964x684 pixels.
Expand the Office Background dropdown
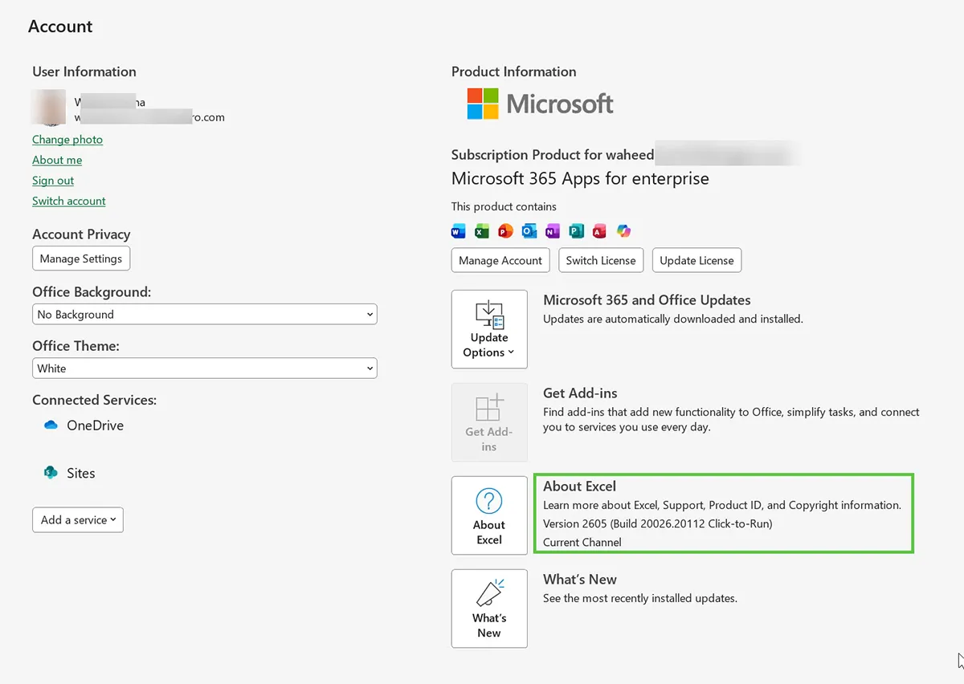point(205,315)
